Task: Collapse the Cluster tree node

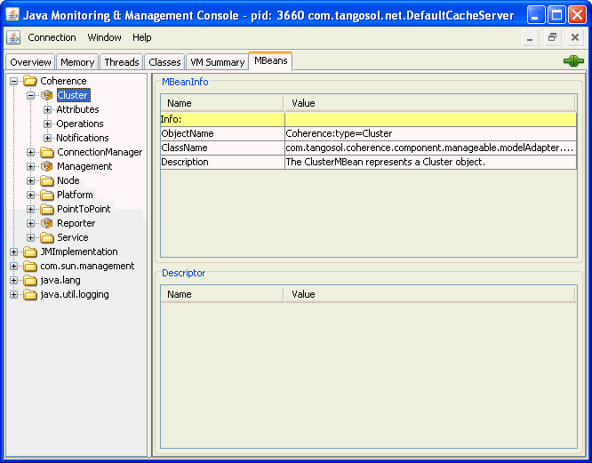Action: (31, 95)
